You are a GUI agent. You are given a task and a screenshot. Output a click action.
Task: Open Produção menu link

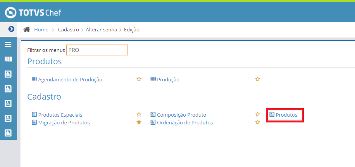coord(168,80)
